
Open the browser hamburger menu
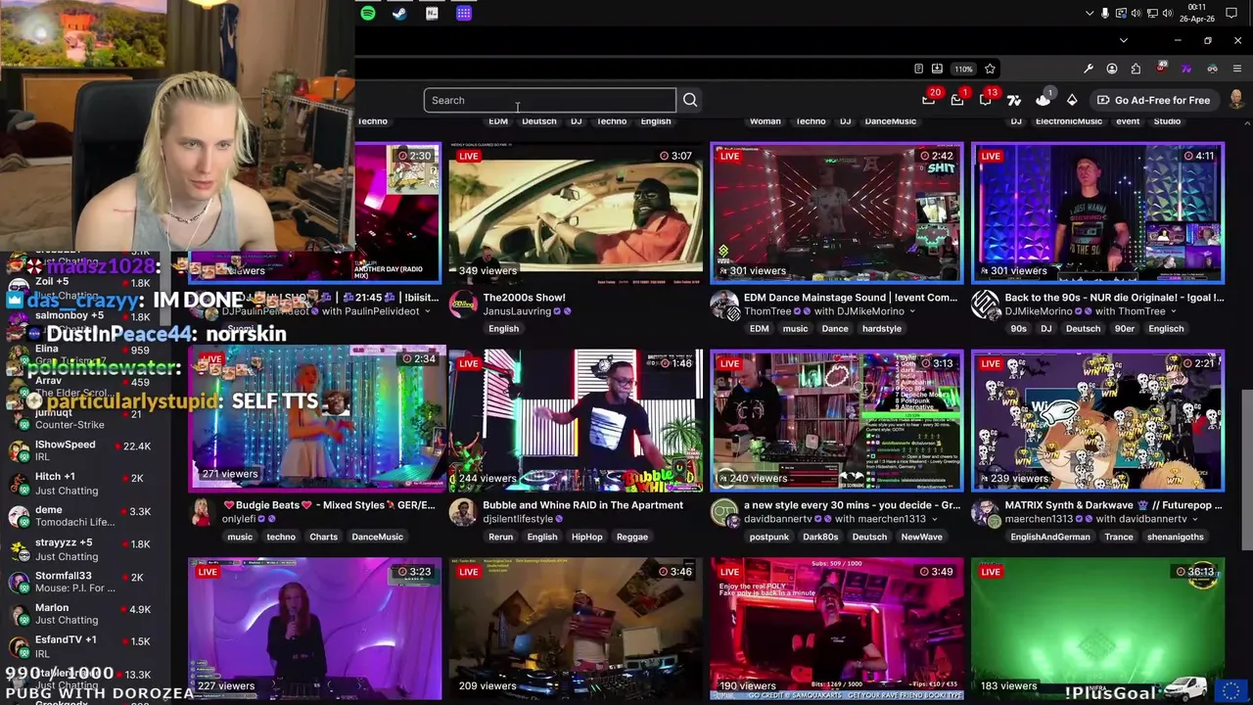1237,69
